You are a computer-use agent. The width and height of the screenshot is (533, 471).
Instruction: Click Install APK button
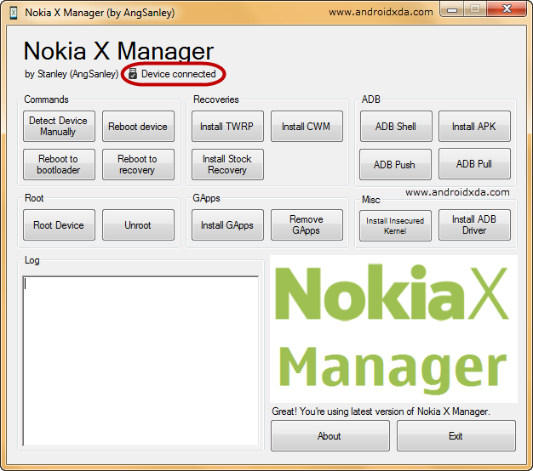click(x=474, y=126)
